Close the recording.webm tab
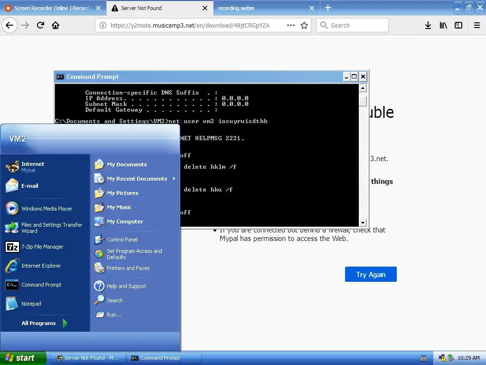This screenshot has width=486, height=365. (x=312, y=8)
